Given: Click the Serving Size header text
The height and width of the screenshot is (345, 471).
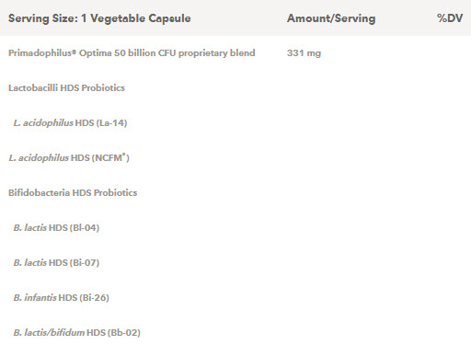Looking at the screenshot, I should (x=99, y=18).
